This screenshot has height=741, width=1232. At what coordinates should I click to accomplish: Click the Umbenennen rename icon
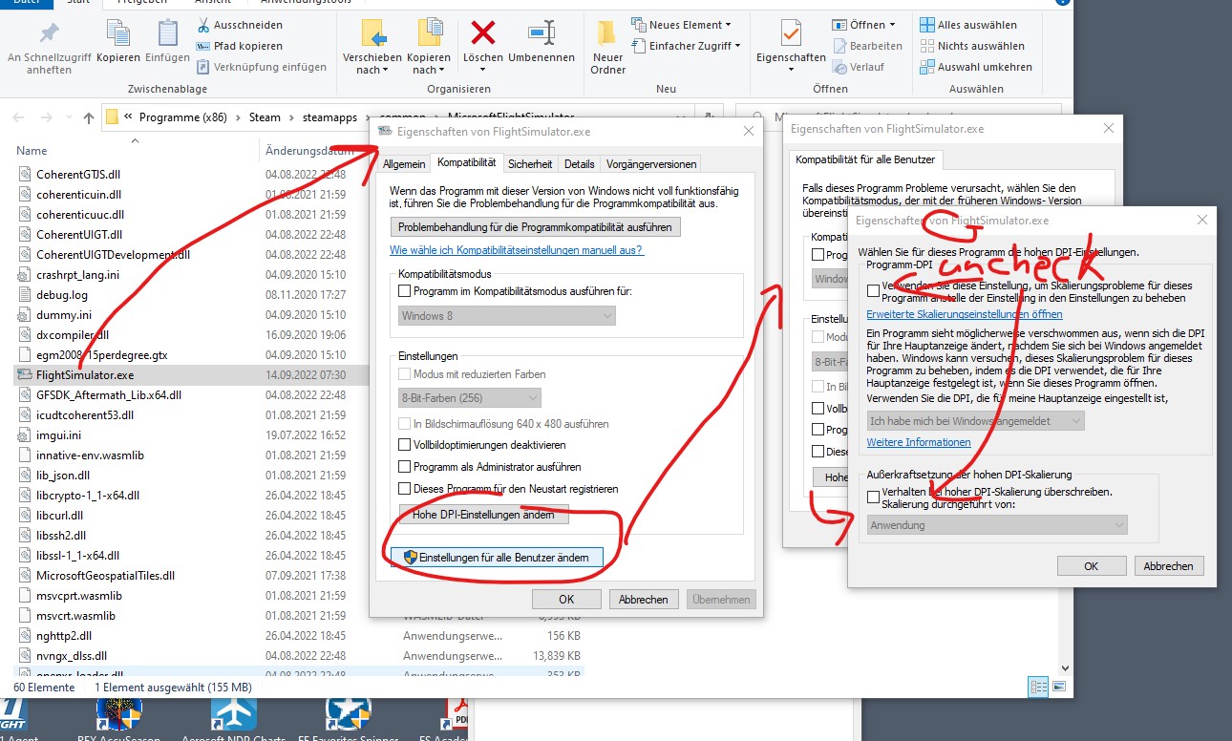coord(542,34)
